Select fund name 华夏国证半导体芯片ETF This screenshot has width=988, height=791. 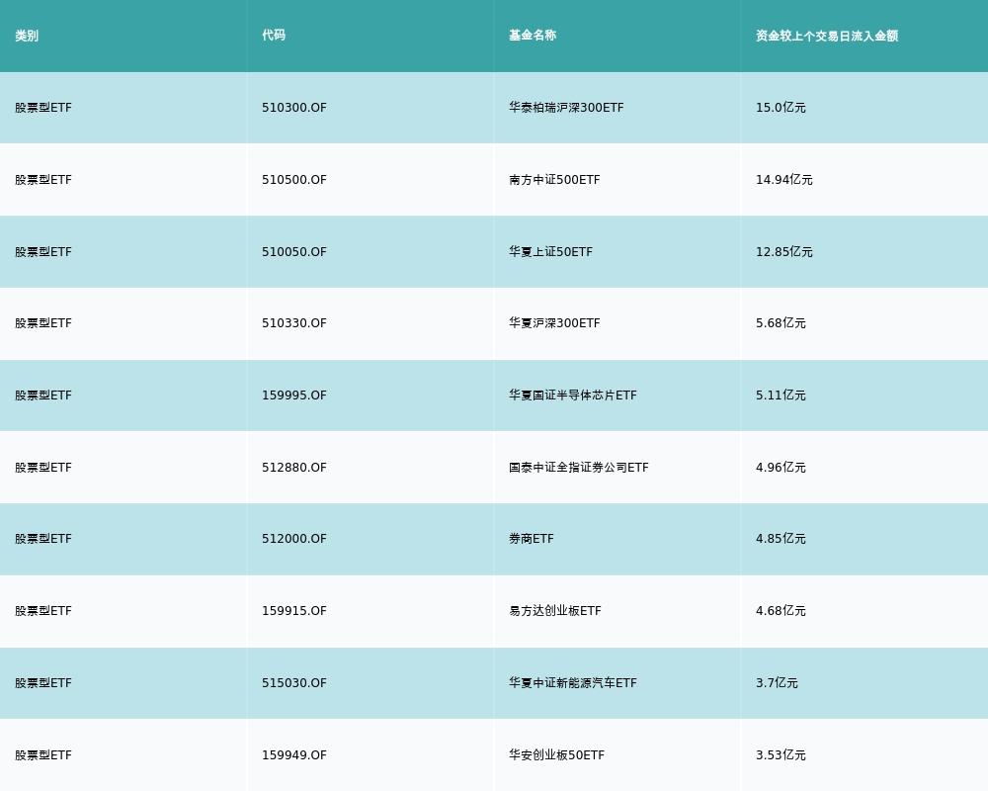point(573,395)
